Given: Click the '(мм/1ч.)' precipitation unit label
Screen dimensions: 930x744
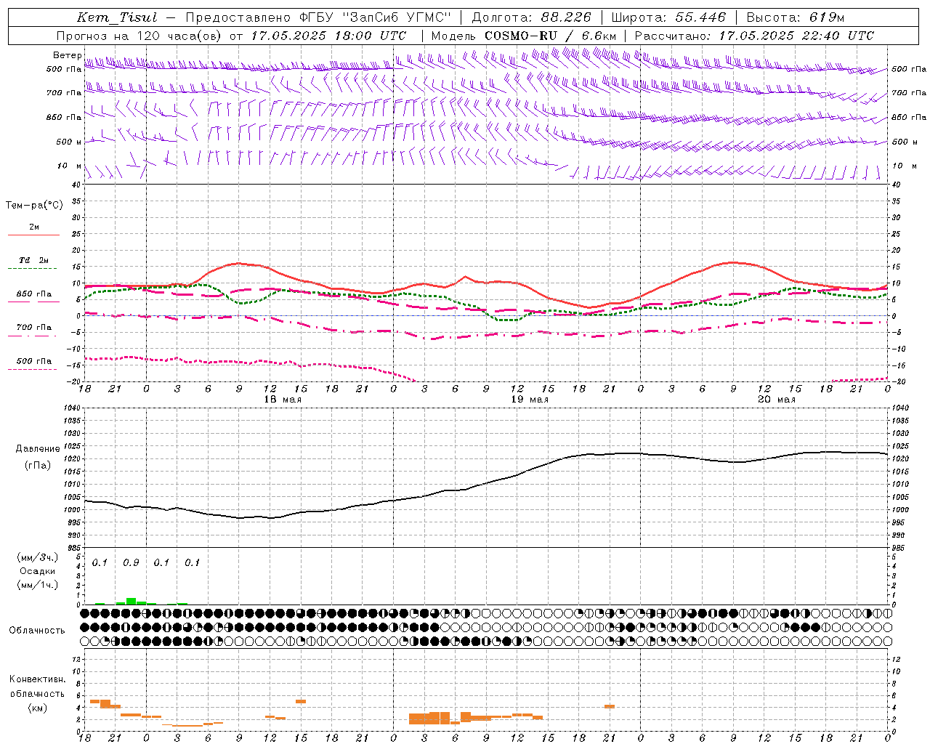Looking at the screenshot, I should click(38, 585).
